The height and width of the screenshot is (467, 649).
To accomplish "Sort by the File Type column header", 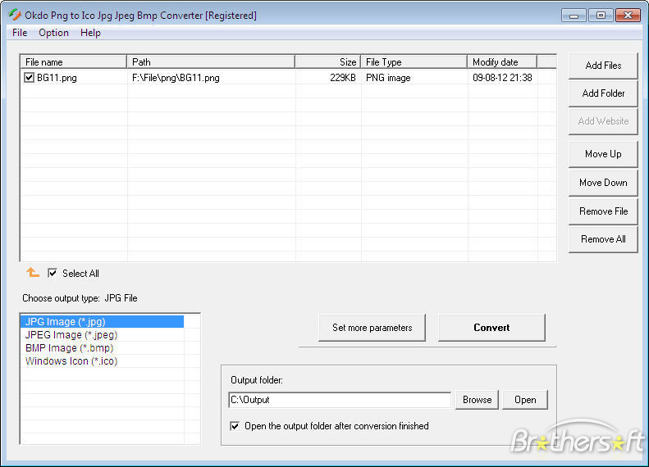I will 414,62.
